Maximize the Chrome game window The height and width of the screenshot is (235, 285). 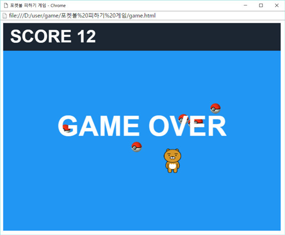point(261,6)
